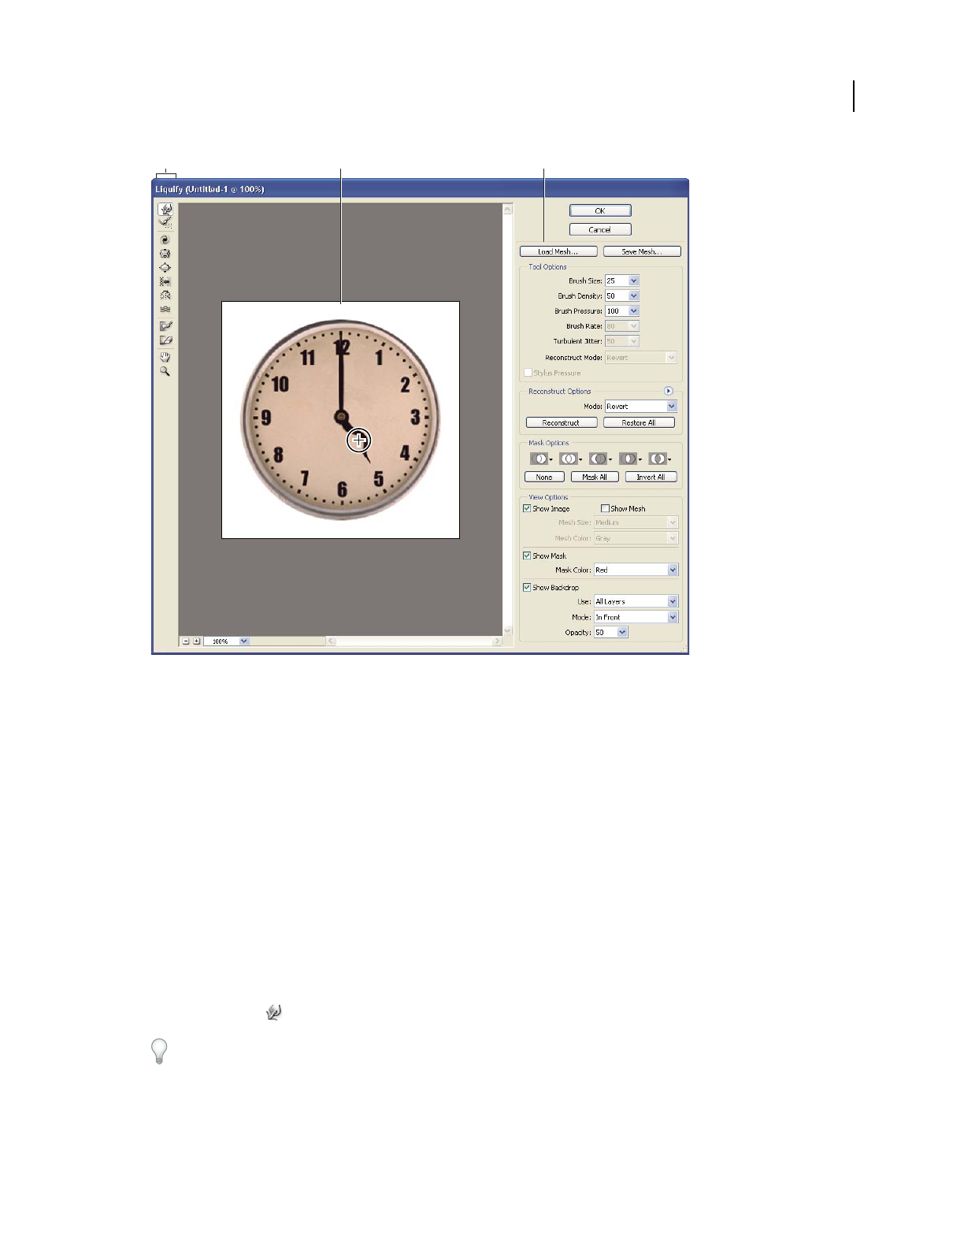The width and height of the screenshot is (964, 1234).
Task: Select the Bloat tool
Action: tap(165, 267)
